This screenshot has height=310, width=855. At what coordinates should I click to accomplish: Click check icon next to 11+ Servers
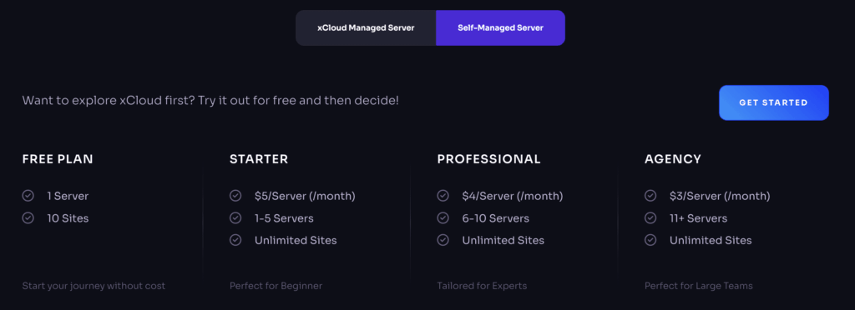pyautogui.click(x=650, y=218)
